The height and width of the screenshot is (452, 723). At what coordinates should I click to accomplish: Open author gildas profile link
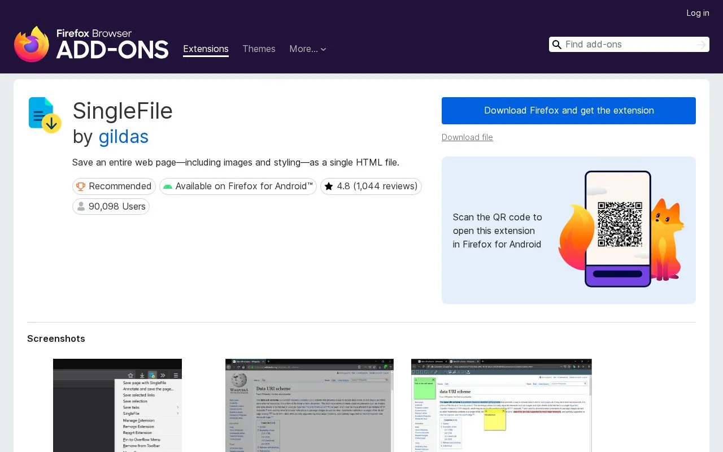click(124, 137)
